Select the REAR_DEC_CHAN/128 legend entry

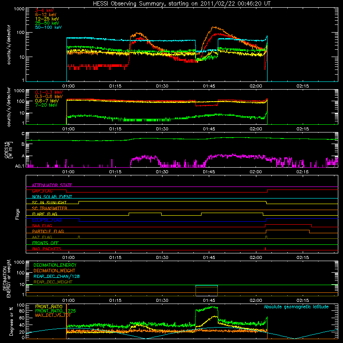57,277
